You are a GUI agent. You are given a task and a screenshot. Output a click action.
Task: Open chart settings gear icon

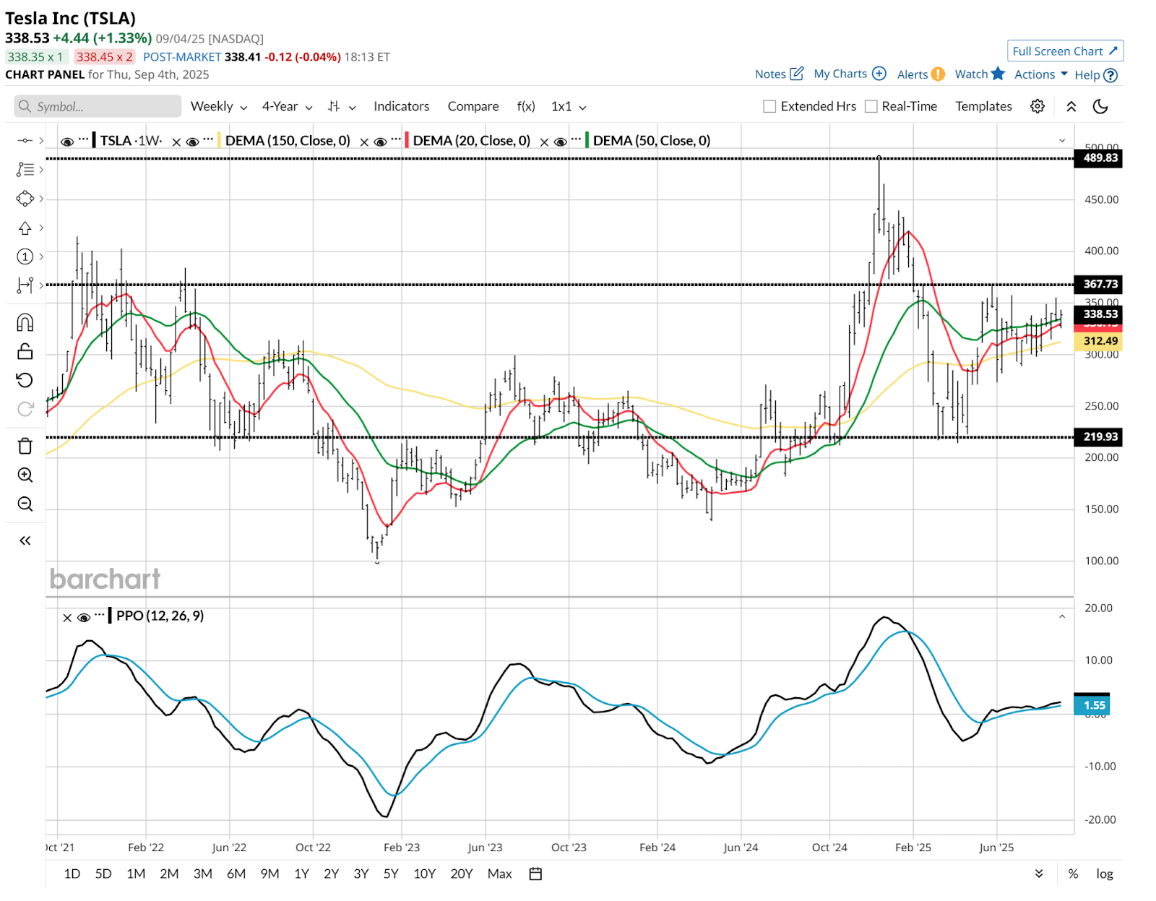(x=1038, y=106)
